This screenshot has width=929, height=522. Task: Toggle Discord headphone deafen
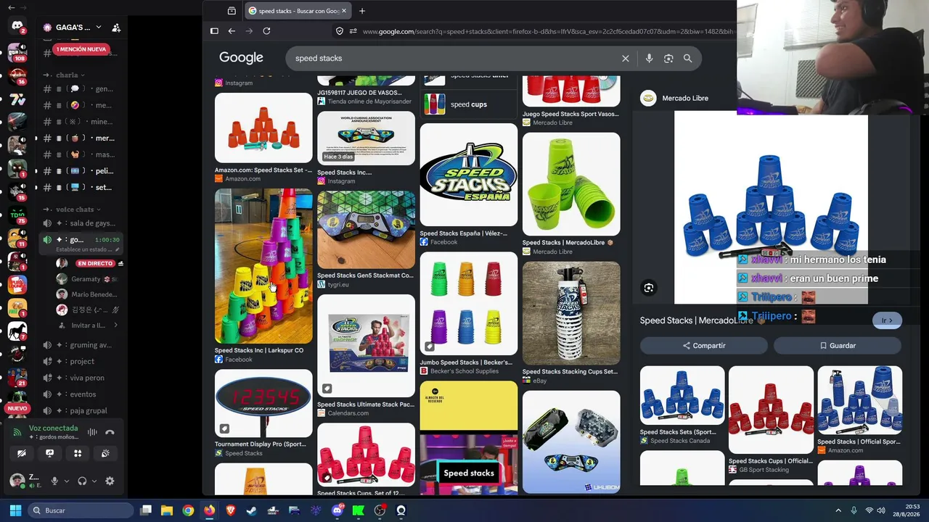tap(82, 481)
